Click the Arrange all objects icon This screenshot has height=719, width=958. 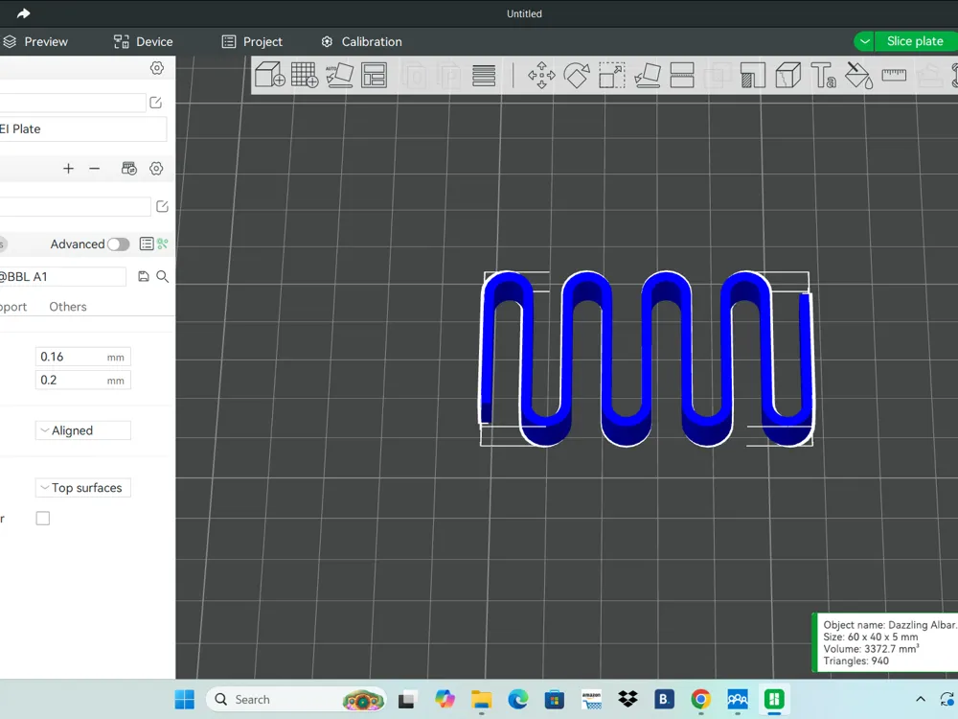point(374,75)
